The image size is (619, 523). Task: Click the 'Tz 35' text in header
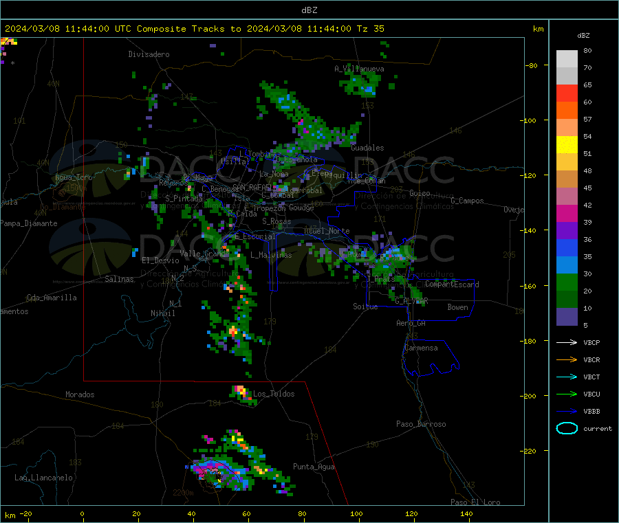coord(370,29)
